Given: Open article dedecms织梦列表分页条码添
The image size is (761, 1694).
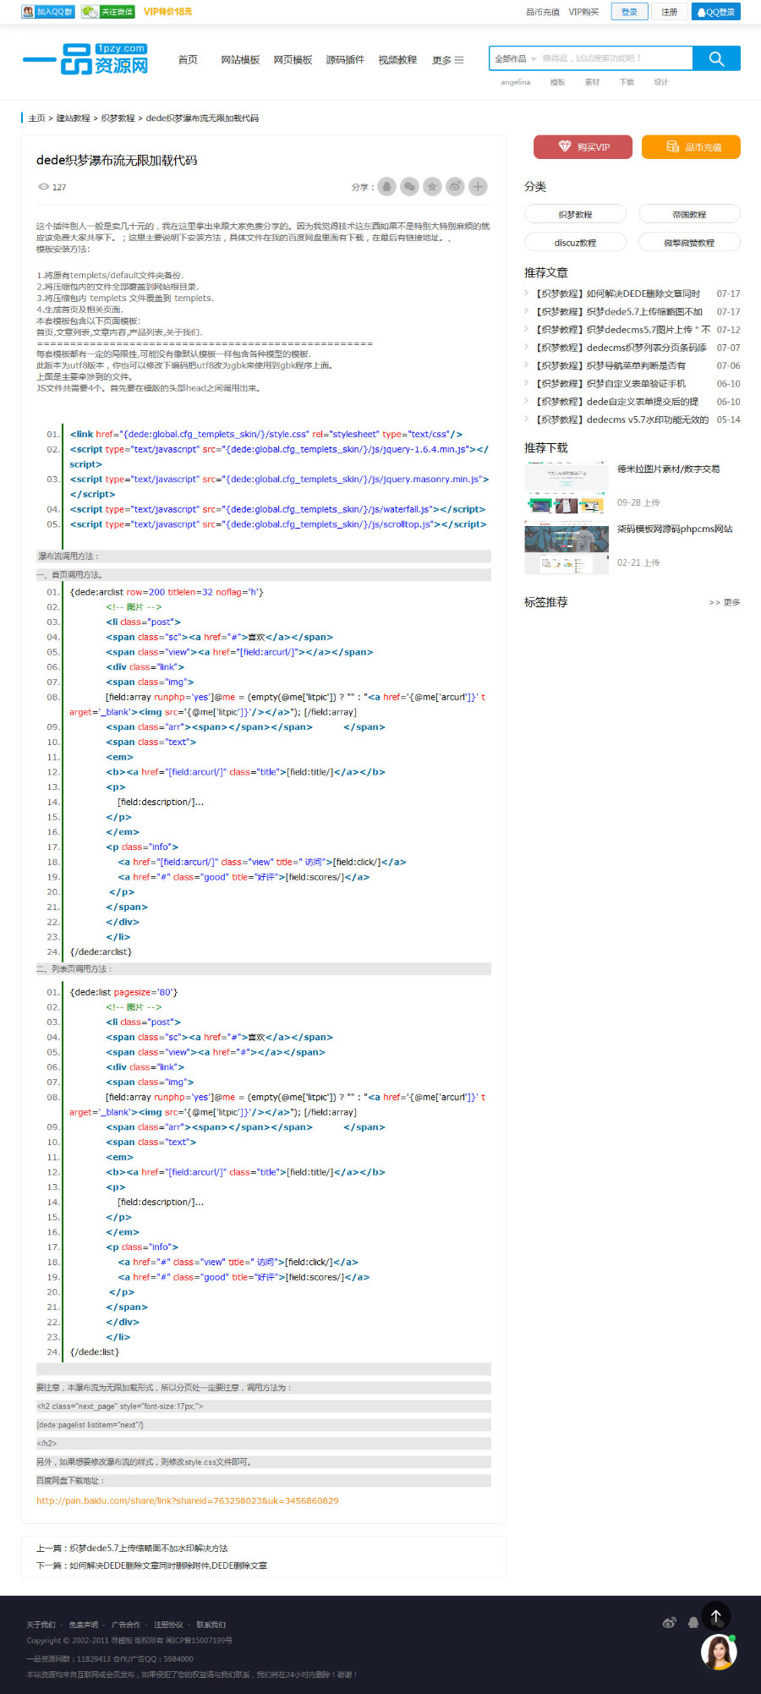Looking at the screenshot, I should click(x=620, y=348).
